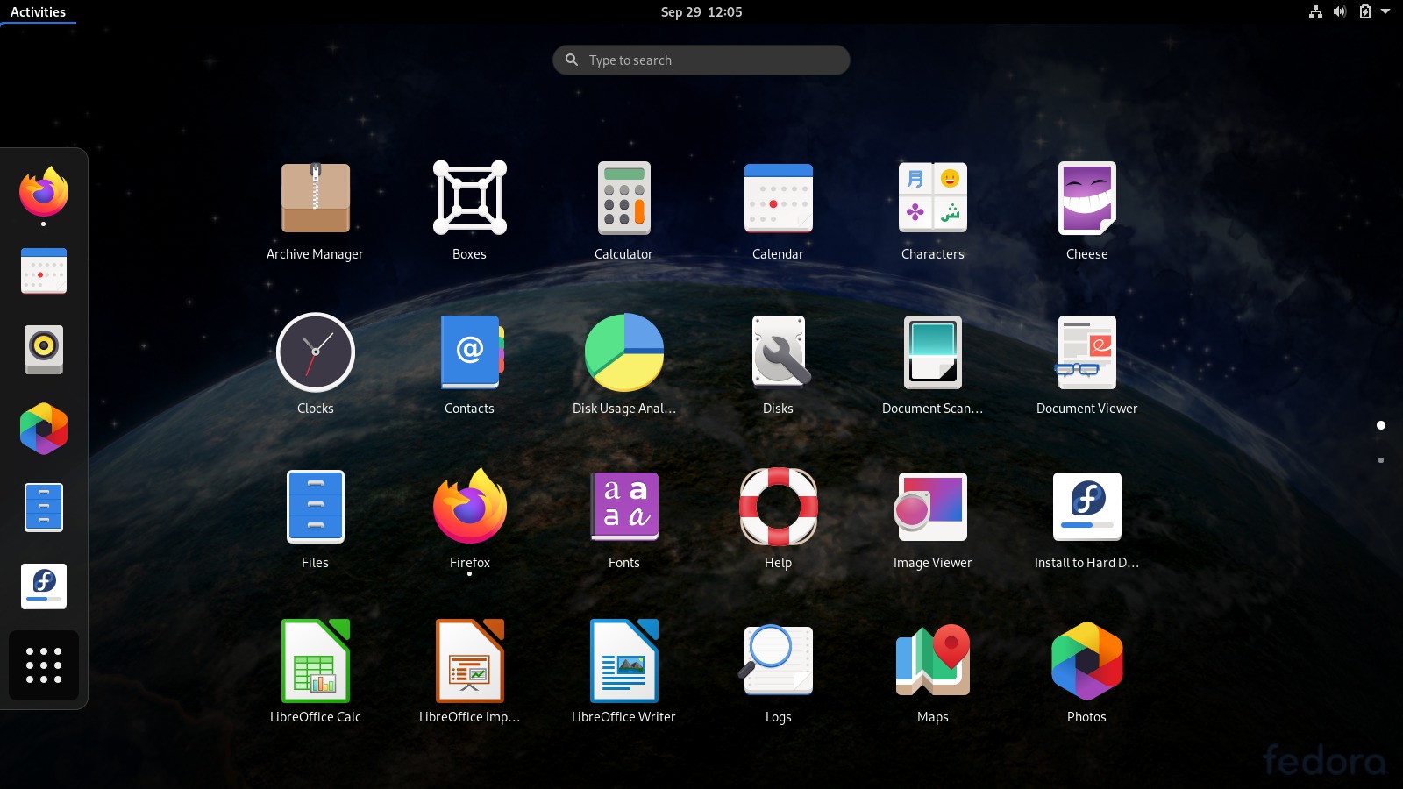Click Fedora installer icon in dock

tap(44, 586)
